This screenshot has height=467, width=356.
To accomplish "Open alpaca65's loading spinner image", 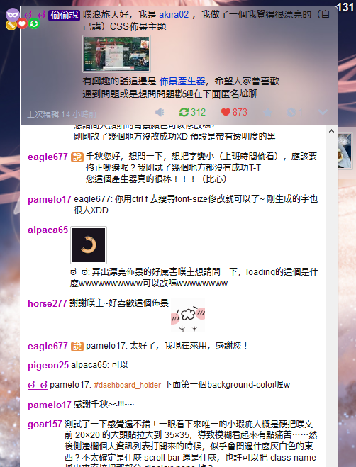I will click(x=89, y=245).
